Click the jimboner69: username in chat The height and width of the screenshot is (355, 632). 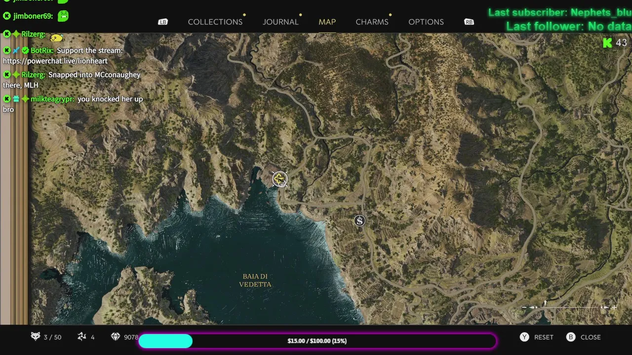pos(33,16)
